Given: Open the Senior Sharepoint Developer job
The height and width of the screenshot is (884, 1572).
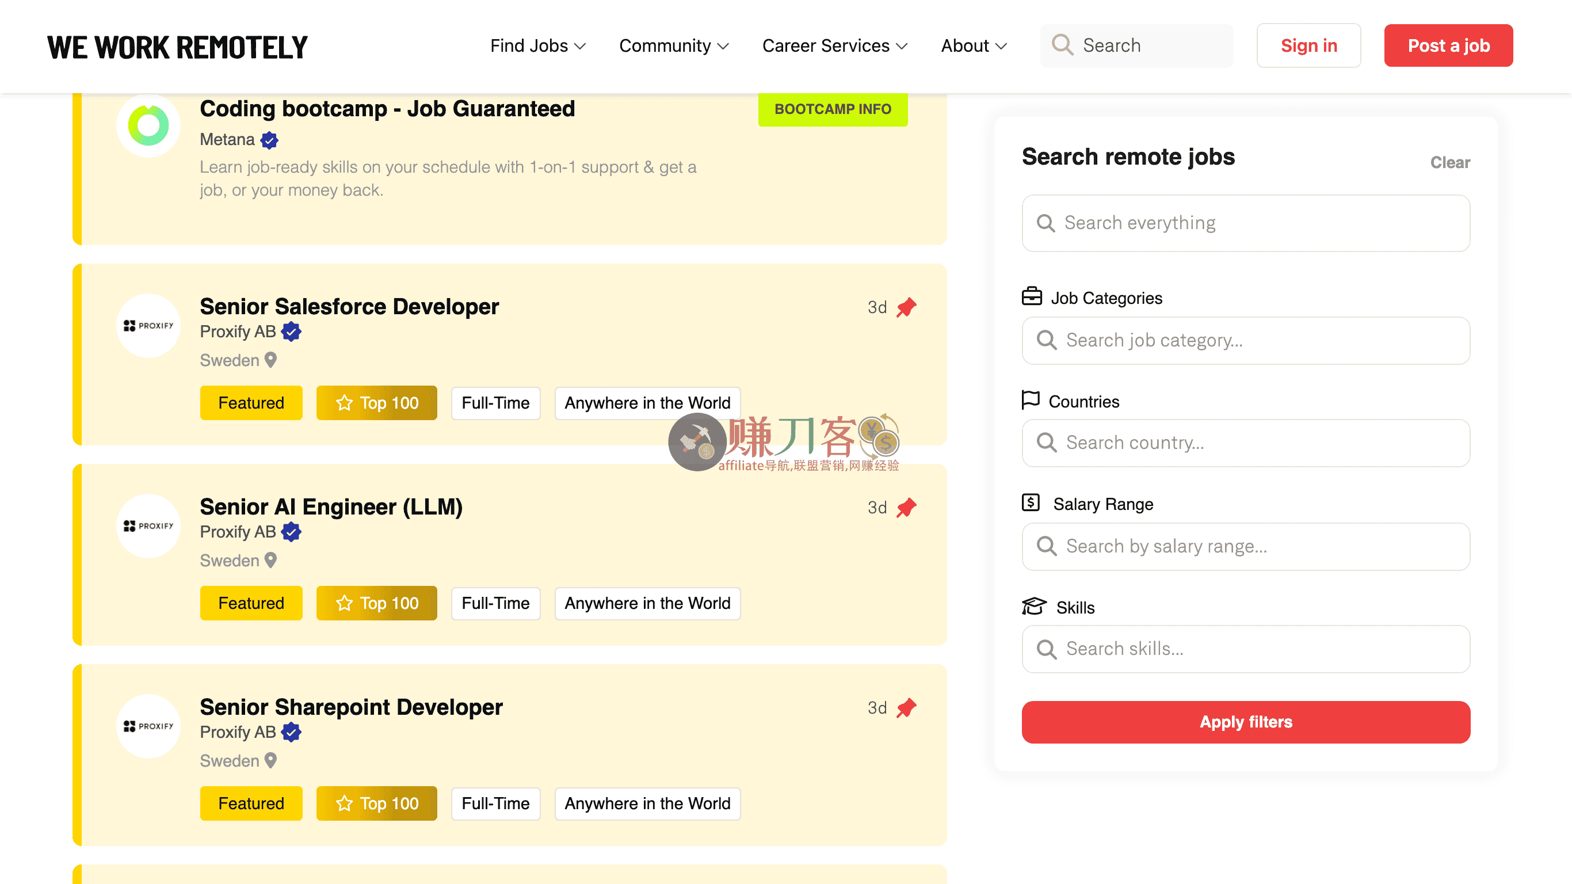Looking at the screenshot, I should coord(352,707).
